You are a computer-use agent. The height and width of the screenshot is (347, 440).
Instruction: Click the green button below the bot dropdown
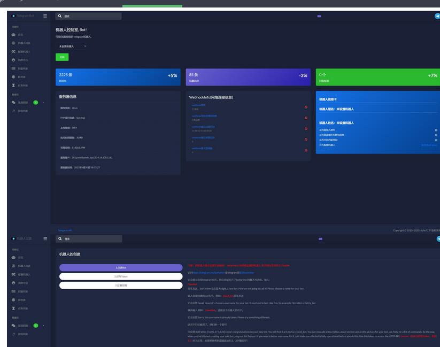[x=62, y=57]
